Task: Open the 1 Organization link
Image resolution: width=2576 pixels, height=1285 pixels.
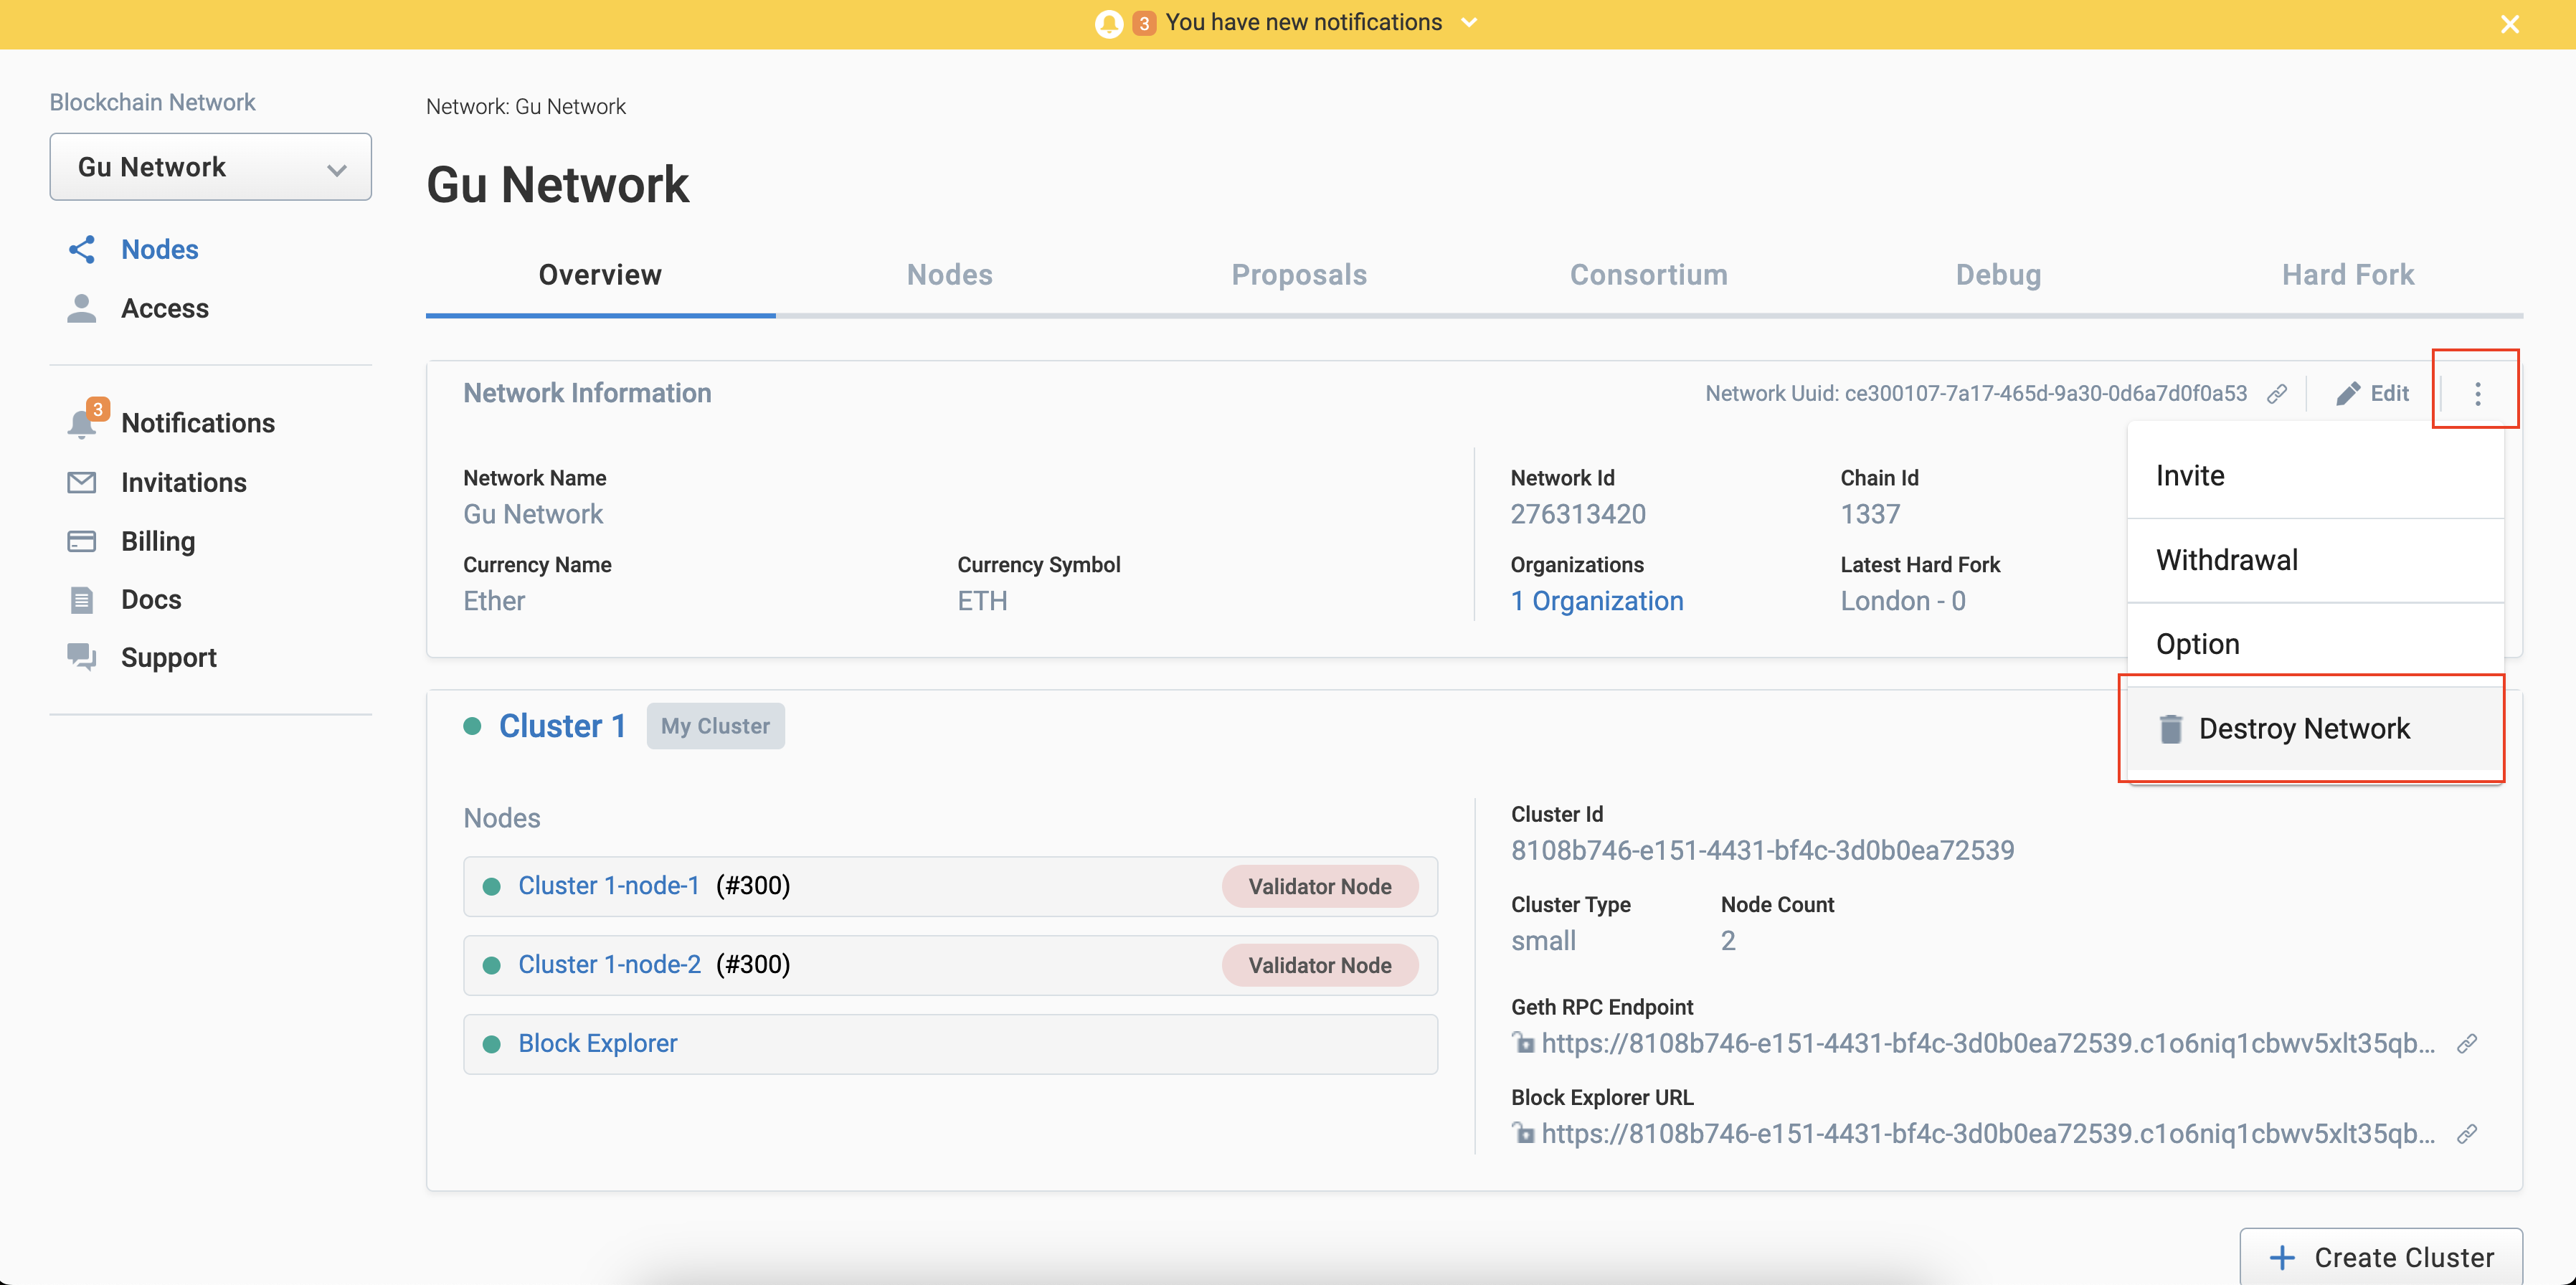Action: (1596, 601)
